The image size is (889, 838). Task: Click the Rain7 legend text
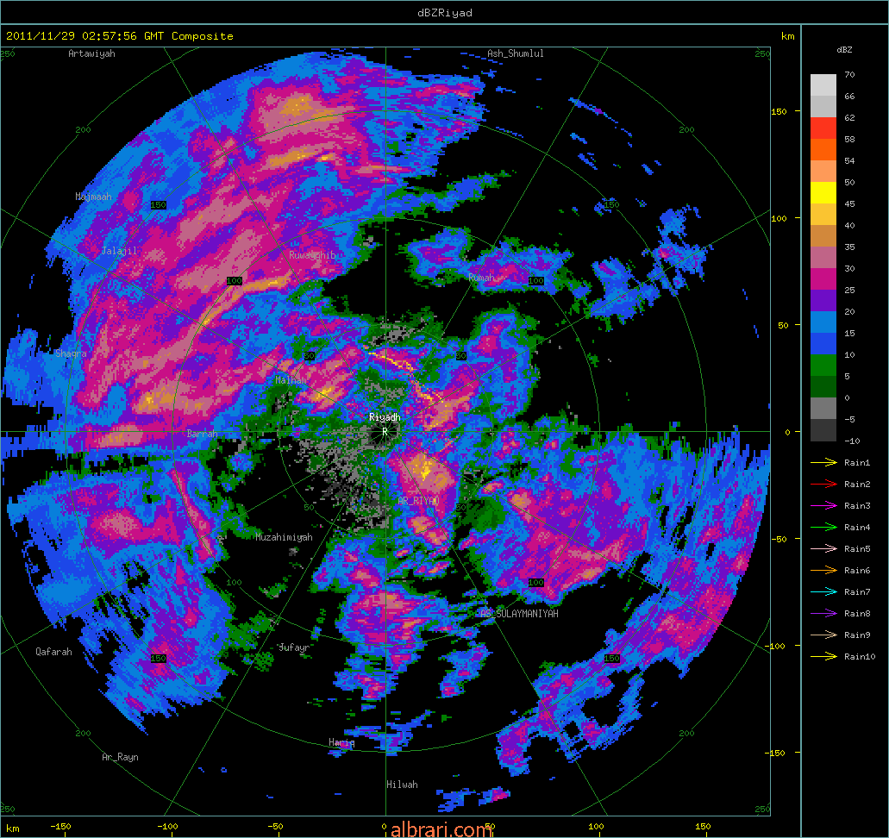(857, 592)
